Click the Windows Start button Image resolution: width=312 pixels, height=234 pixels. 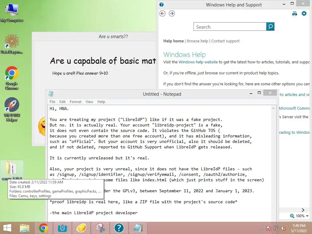[7, 228]
